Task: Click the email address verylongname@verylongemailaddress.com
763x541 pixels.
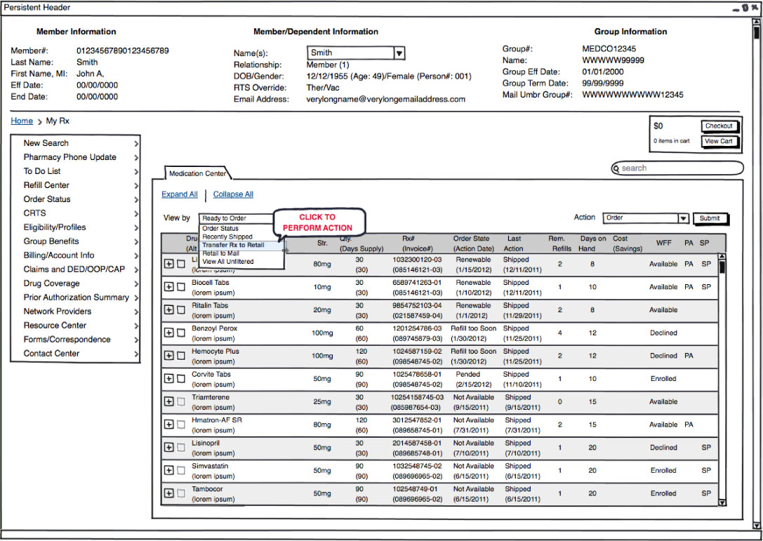Action: pyautogui.click(x=386, y=99)
